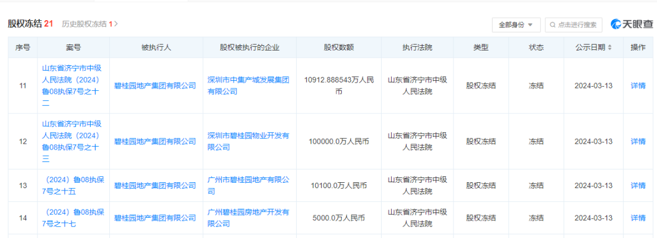The image size is (657, 238).
Task: Open 详情 for row 11
Action: click(638, 85)
